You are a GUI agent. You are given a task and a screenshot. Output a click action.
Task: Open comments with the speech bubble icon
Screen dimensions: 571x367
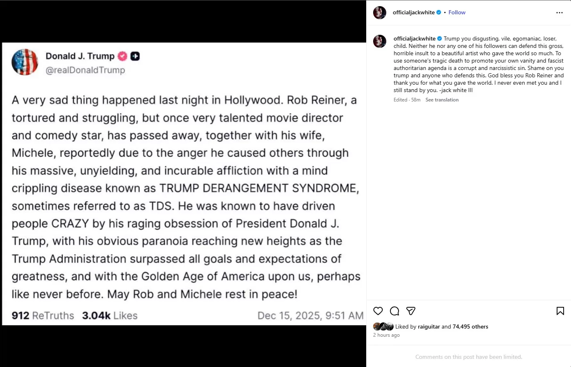tap(394, 311)
